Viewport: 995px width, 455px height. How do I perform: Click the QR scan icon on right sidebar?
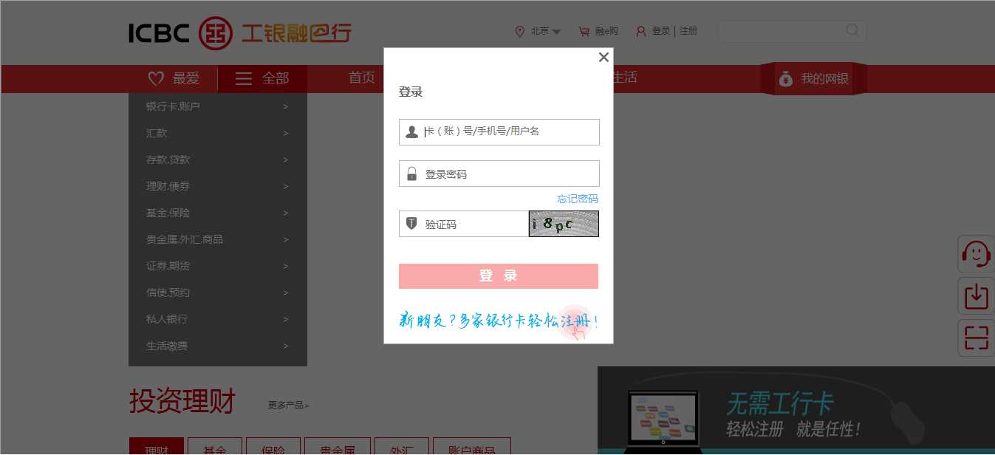(x=976, y=338)
